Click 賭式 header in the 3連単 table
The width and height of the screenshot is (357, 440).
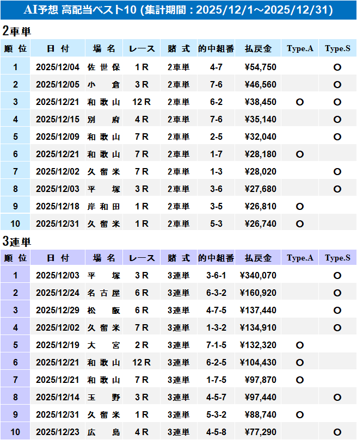point(178,258)
